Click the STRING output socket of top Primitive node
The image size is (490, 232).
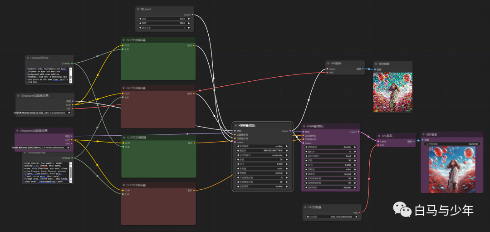(x=72, y=63)
